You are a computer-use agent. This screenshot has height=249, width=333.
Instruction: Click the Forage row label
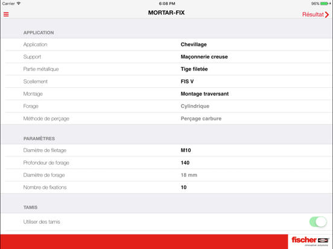pyautogui.click(x=31, y=106)
